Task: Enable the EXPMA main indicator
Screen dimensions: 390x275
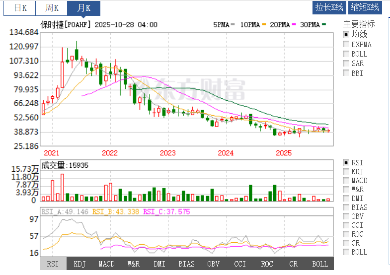Action: [346, 44]
